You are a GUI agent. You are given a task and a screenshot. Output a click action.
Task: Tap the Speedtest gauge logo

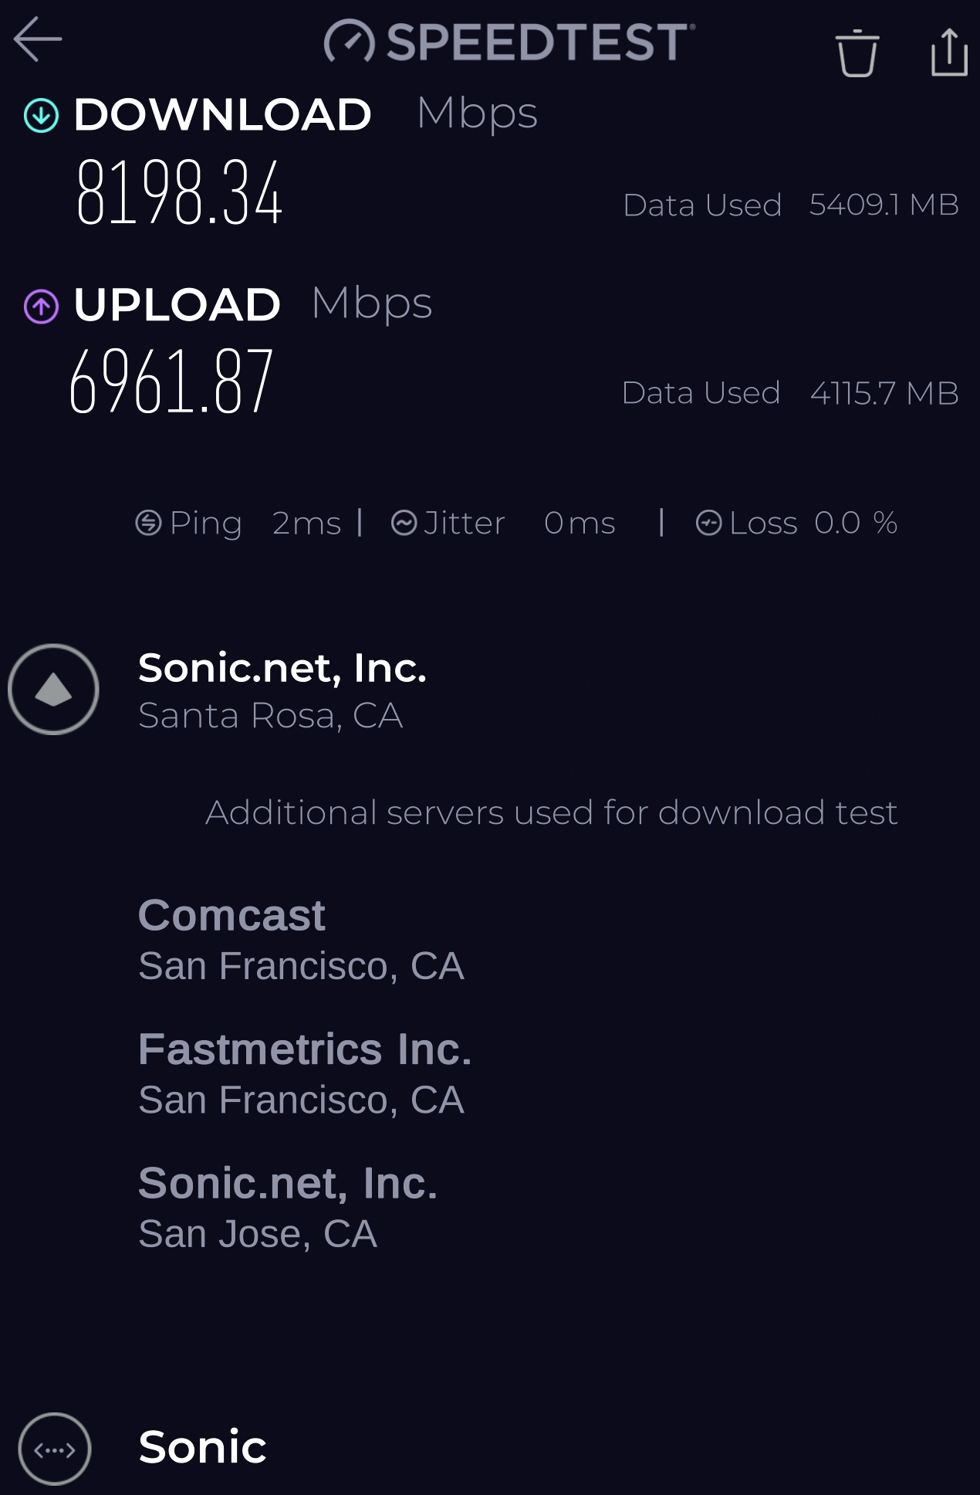coord(349,41)
